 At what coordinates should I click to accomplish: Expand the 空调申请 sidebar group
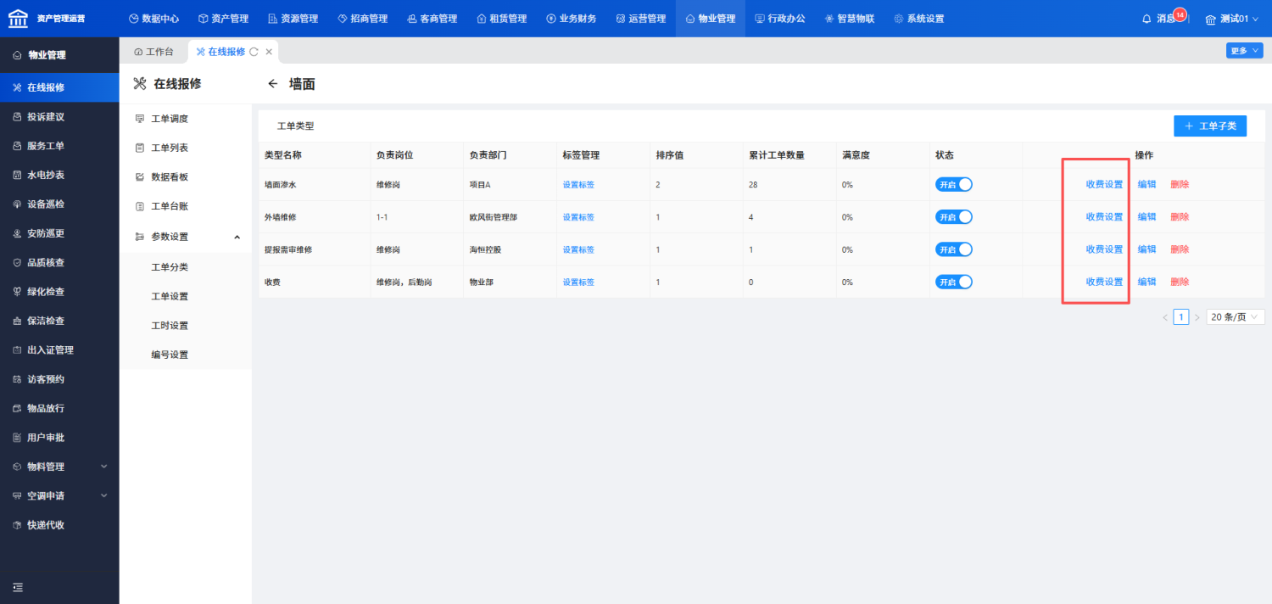point(104,495)
